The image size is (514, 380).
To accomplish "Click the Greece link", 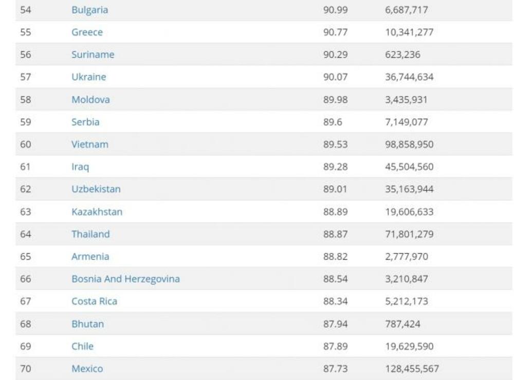I will pyautogui.click(x=87, y=32).
